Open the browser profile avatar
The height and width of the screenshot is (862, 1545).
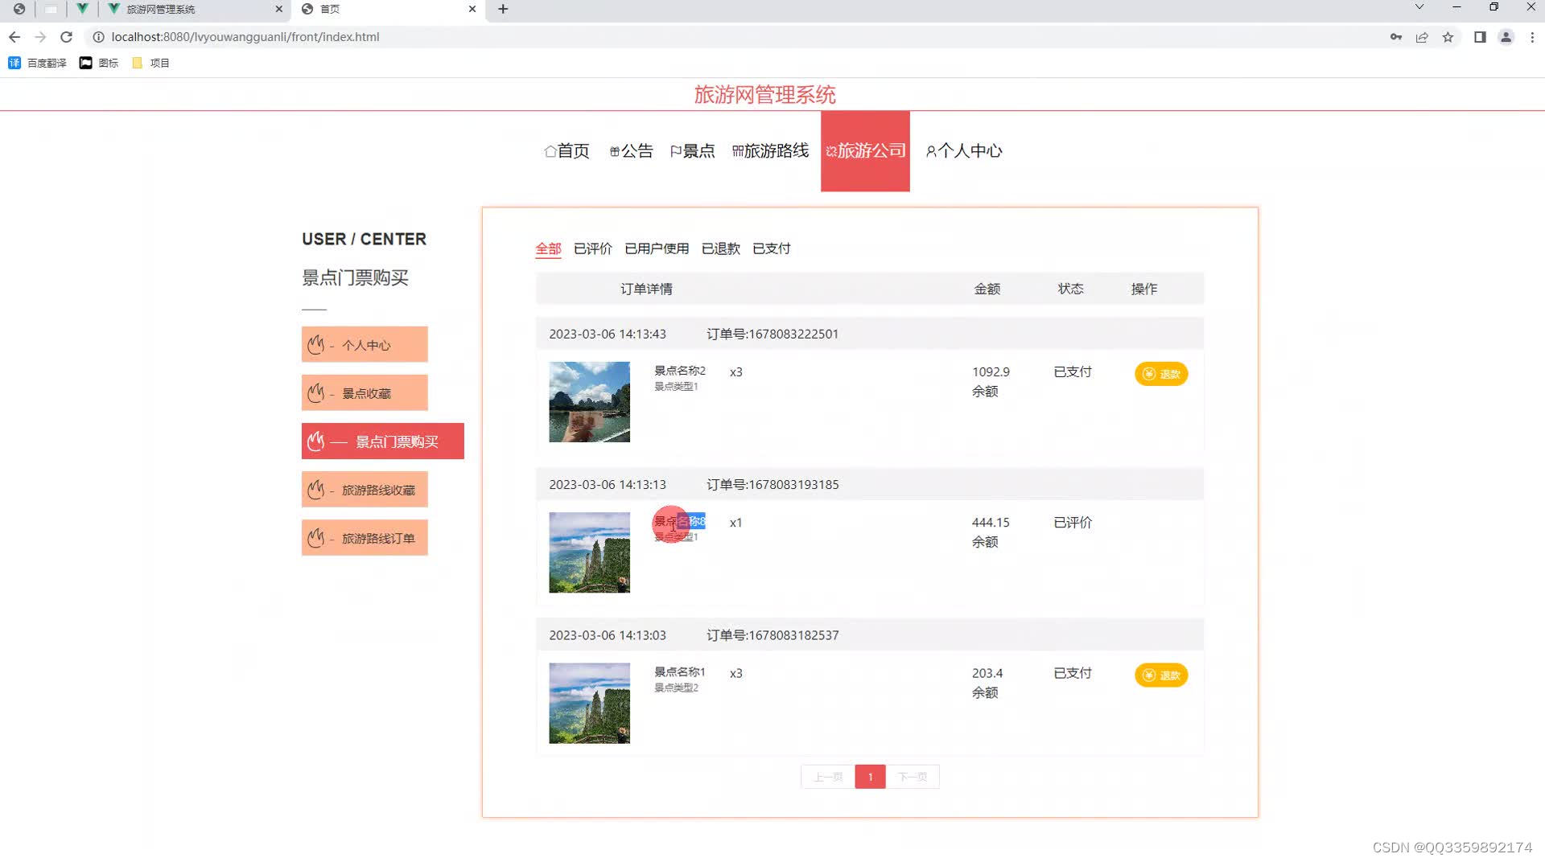[1506, 37]
